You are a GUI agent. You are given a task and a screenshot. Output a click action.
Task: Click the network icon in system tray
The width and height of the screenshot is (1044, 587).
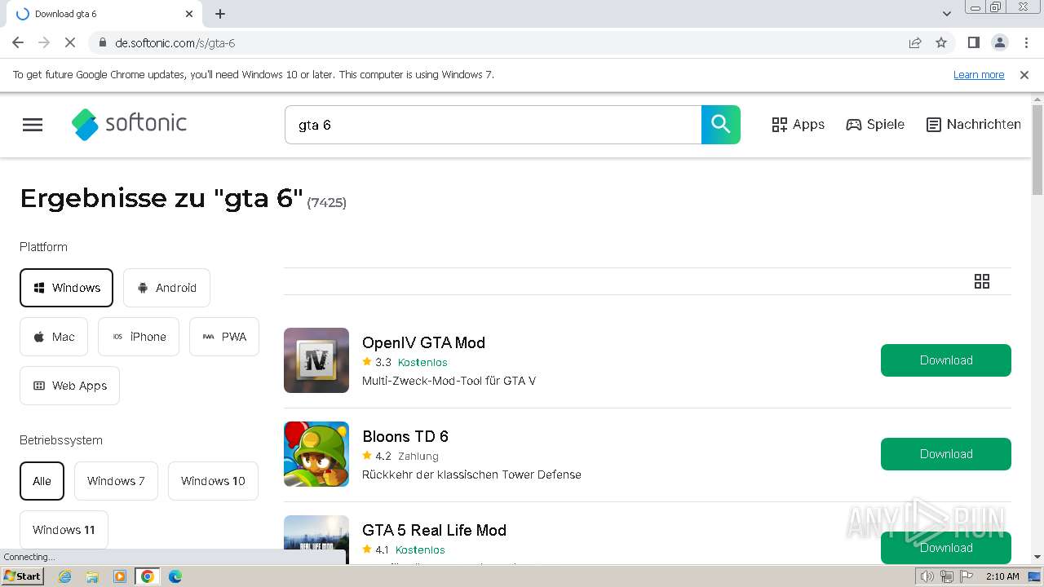[946, 576]
